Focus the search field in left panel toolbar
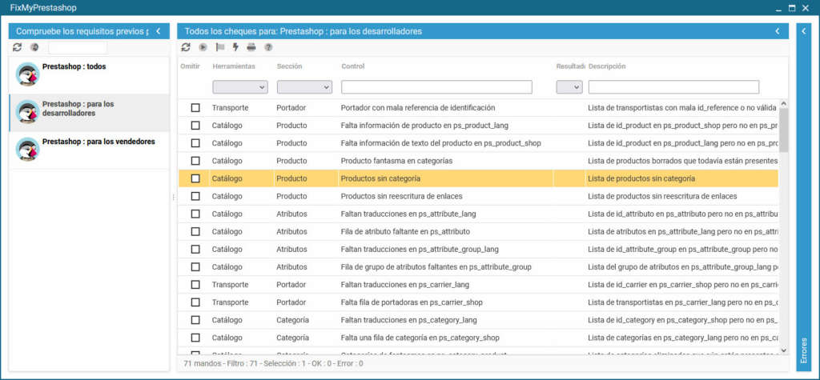The image size is (820, 380). (78, 47)
